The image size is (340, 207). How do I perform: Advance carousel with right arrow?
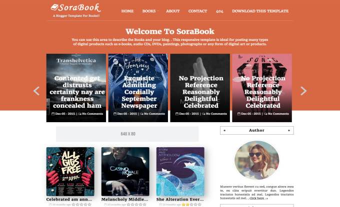[303, 91]
